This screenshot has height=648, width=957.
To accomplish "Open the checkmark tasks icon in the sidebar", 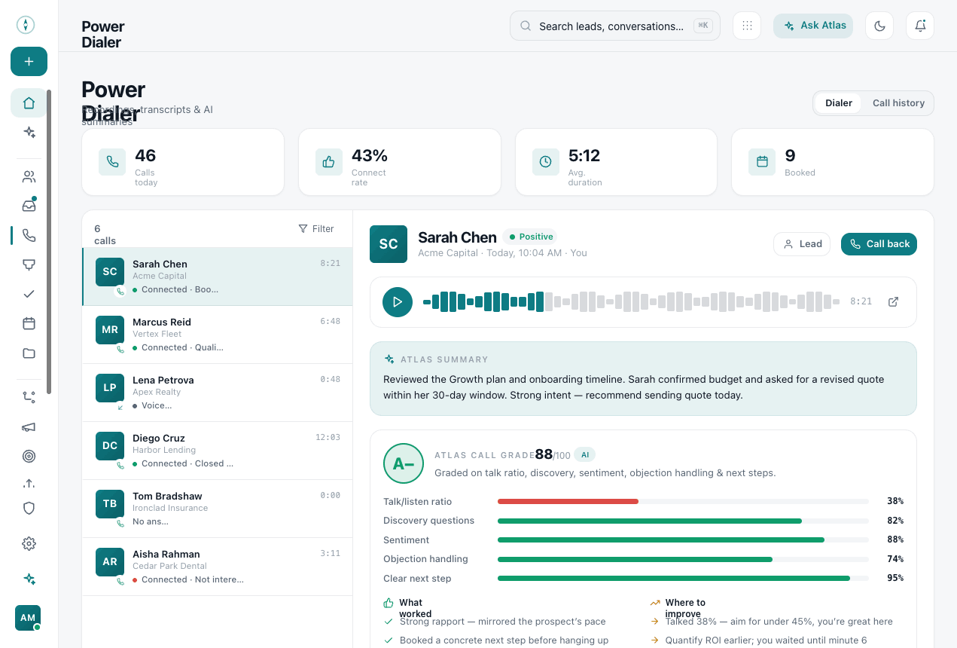I will (29, 294).
